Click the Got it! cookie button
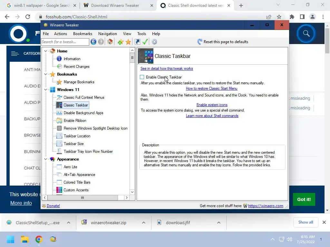Viewport: 330px width, 247px height. pyautogui.click(x=304, y=199)
